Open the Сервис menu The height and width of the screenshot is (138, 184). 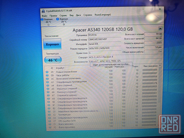click(63, 15)
